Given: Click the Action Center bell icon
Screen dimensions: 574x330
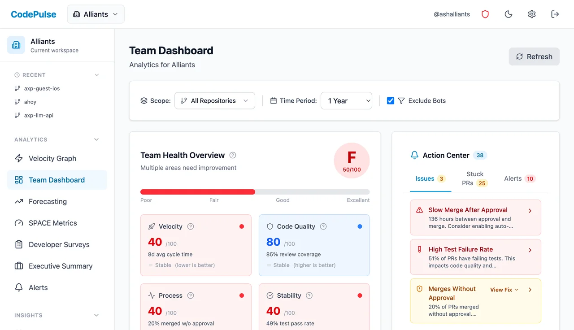Looking at the screenshot, I should (414, 155).
